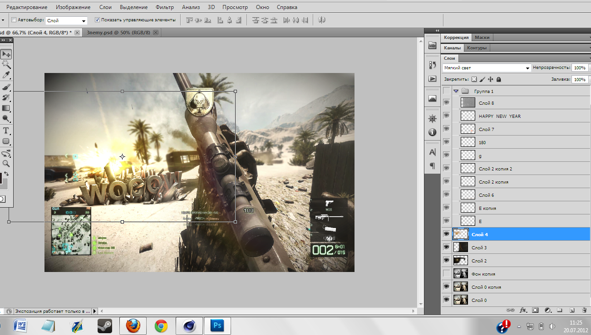The image size is (591, 335).
Task: Open the Histogram panel icon in dock
Action: (x=432, y=98)
